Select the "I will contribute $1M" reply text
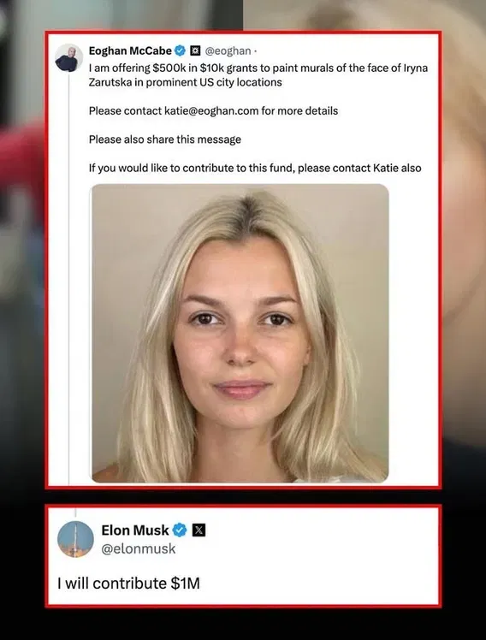 [x=128, y=584]
